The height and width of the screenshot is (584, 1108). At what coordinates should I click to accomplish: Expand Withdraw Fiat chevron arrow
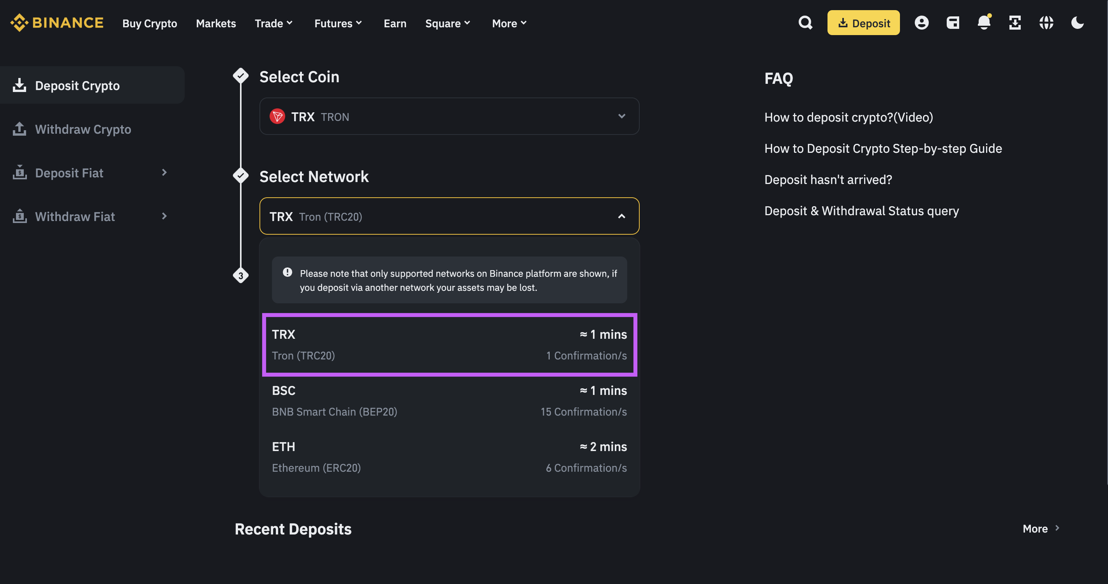(x=164, y=216)
